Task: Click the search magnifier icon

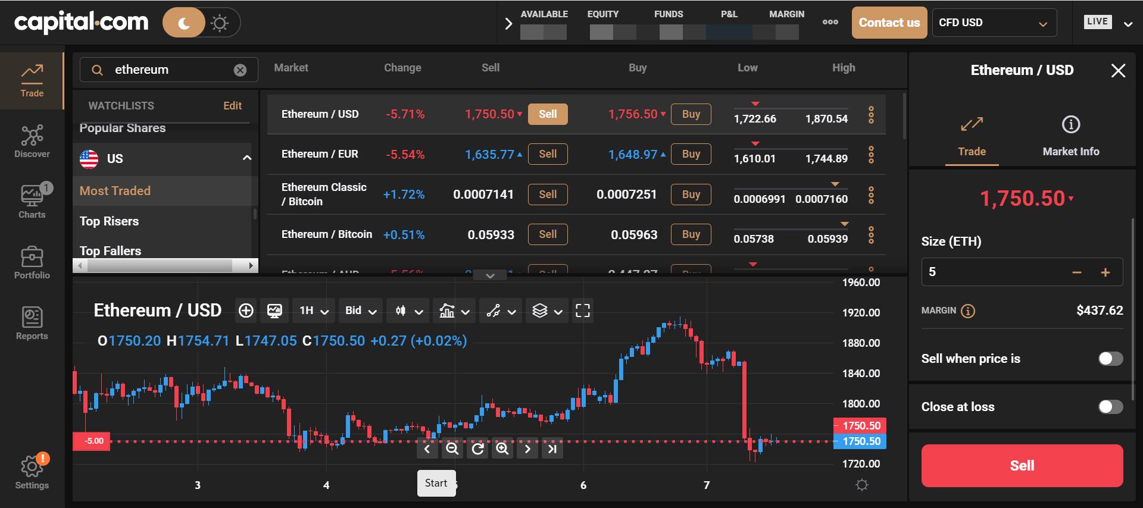Action: pyautogui.click(x=97, y=70)
